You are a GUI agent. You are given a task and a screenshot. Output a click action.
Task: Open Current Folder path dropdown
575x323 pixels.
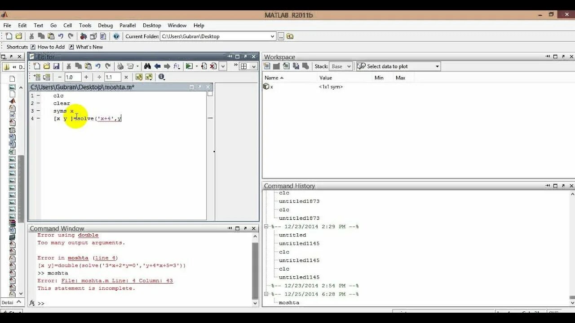(x=272, y=36)
